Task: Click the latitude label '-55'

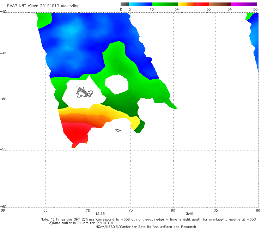Action: coord(3,149)
